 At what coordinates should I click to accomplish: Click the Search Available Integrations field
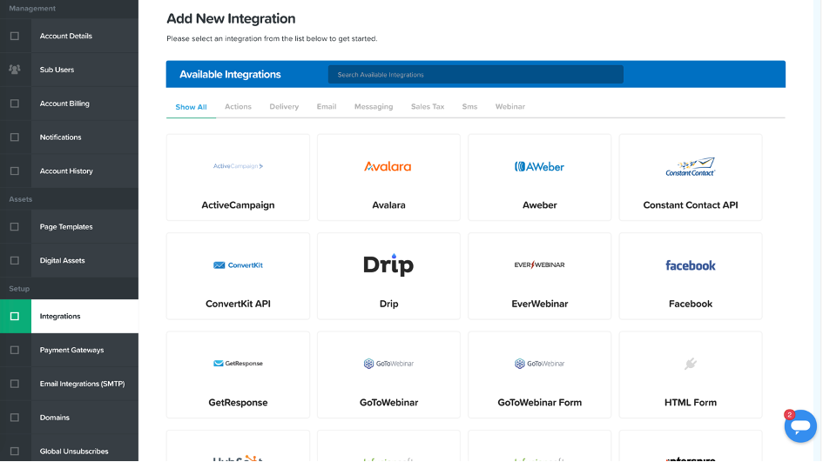pyautogui.click(x=476, y=75)
